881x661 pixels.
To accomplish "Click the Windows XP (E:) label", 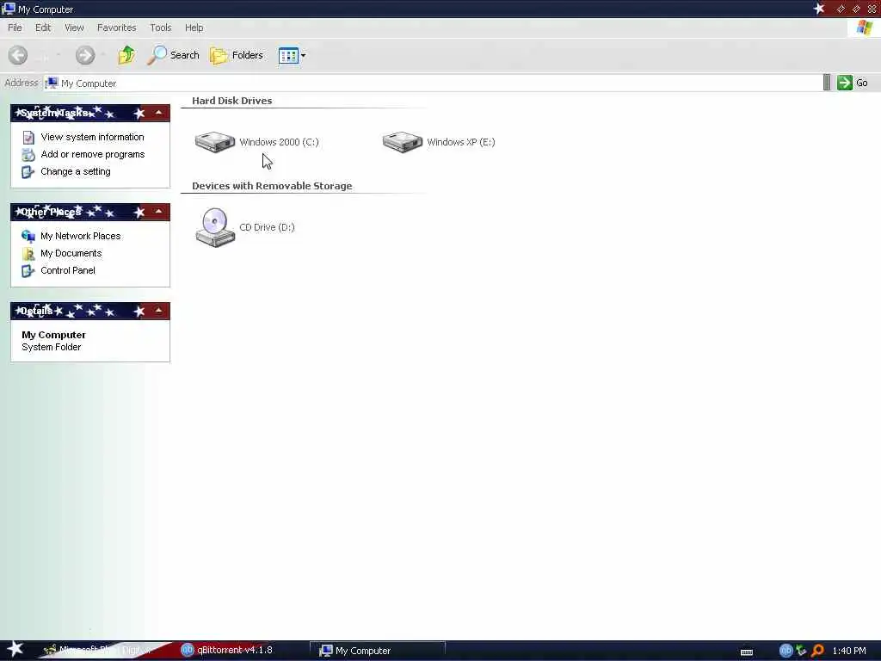I will 461,142.
